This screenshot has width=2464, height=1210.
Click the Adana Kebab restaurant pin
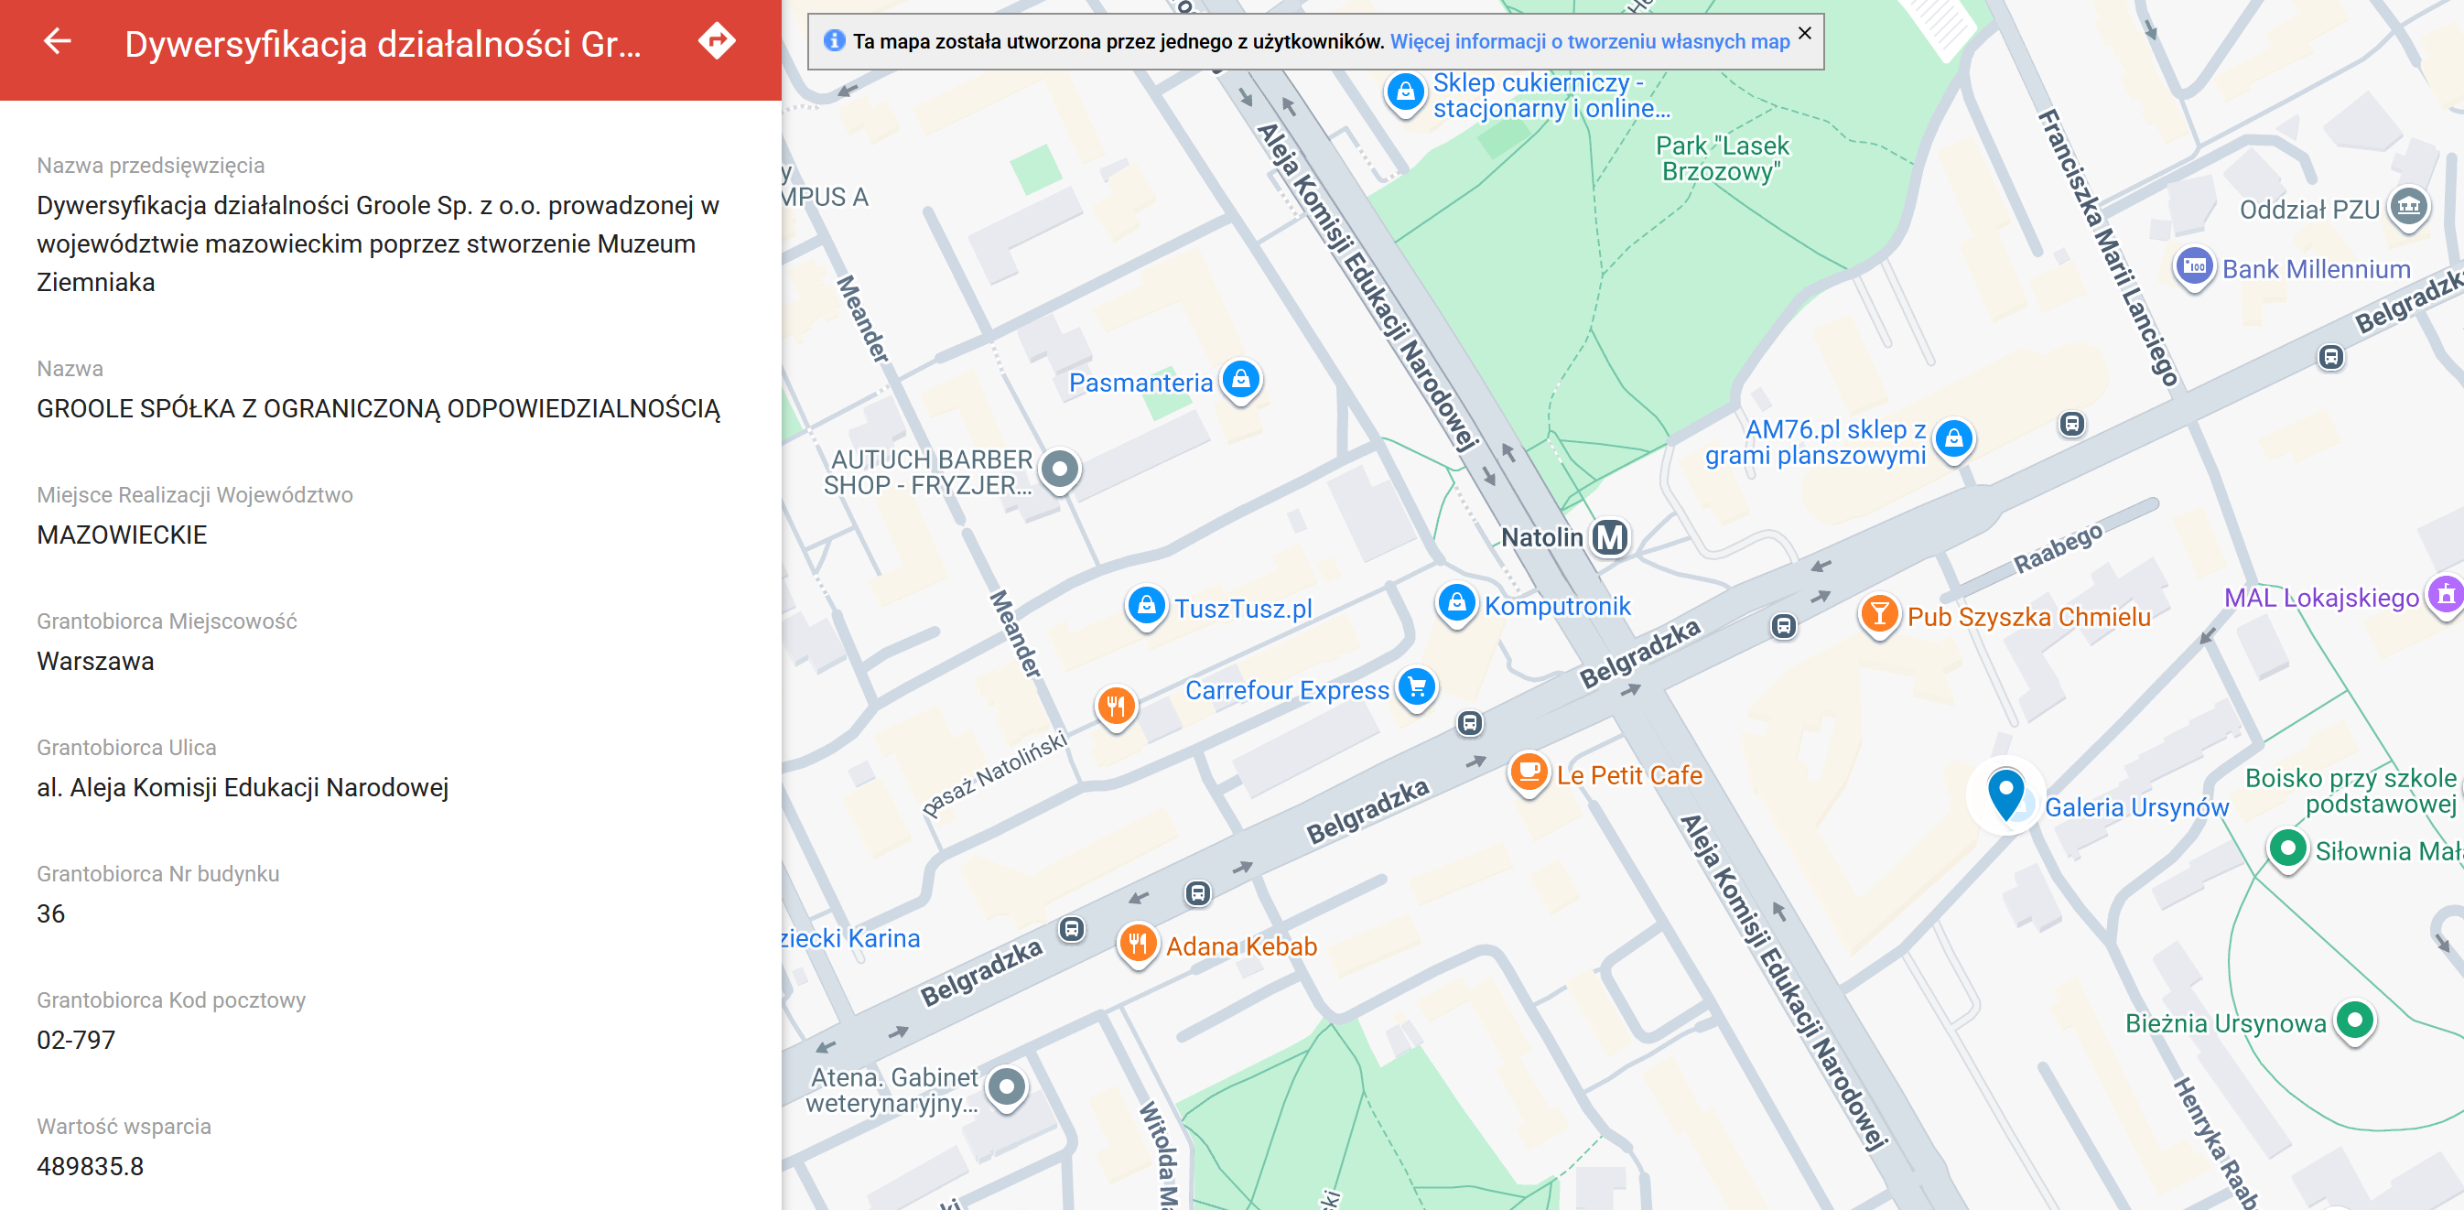click(1138, 943)
